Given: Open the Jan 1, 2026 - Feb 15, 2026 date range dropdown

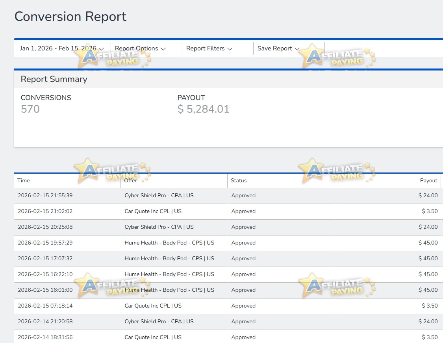Looking at the screenshot, I should 62,48.
